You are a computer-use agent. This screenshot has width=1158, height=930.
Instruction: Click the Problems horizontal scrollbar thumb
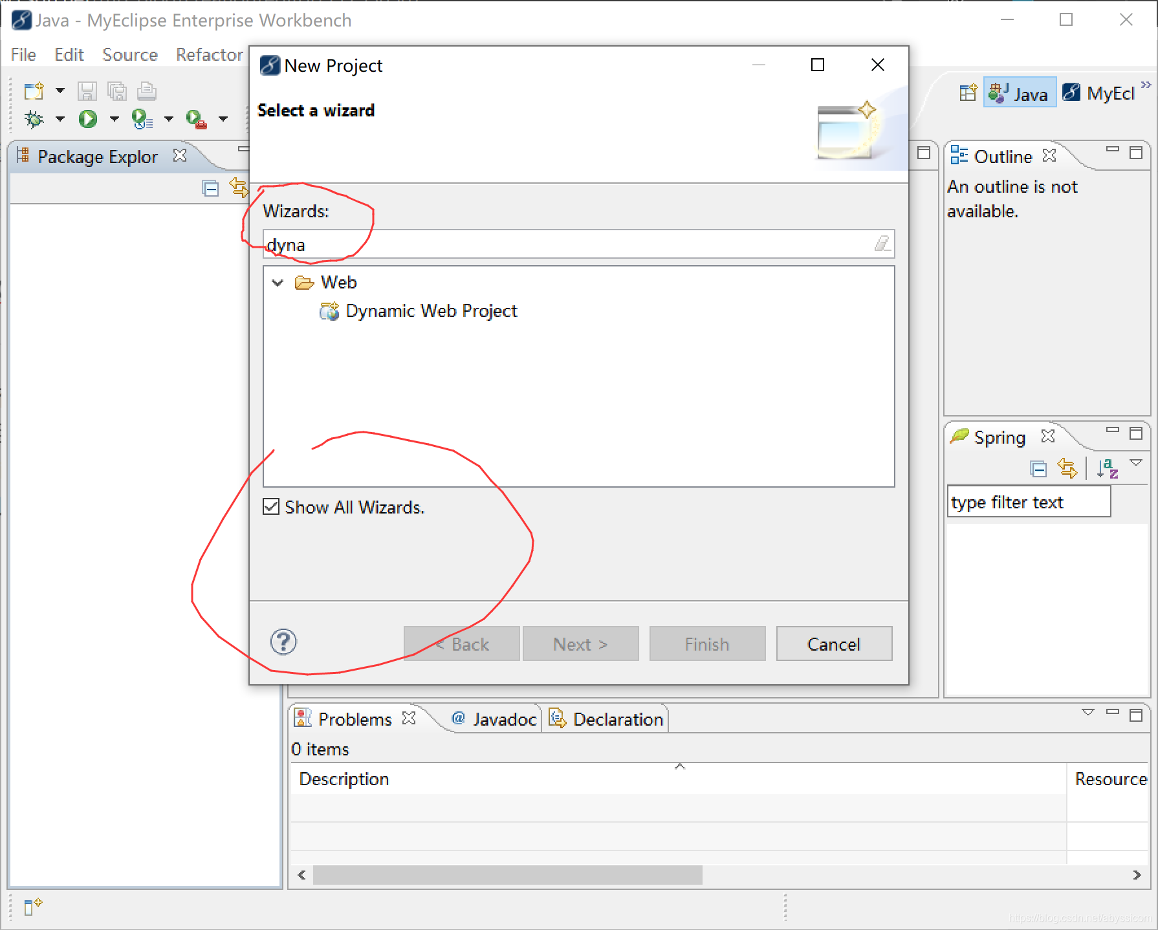[508, 875]
